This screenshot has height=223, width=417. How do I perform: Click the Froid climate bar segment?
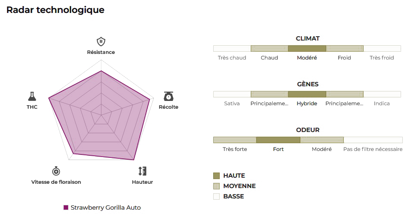344,48
